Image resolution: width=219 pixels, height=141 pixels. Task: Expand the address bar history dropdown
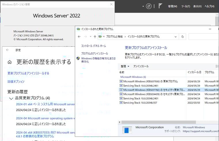tap(175, 37)
